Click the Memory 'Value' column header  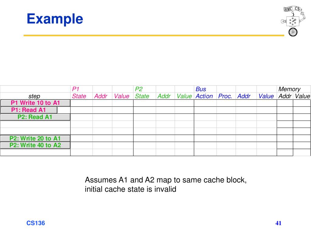(302, 96)
